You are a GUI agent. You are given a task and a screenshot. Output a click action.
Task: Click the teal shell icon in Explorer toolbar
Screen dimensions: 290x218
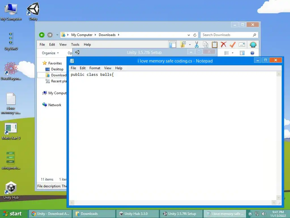tap(253, 45)
